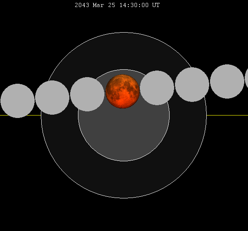Click the bottom of the inner umbra outline
248x231 pixels.
(124, 161)
